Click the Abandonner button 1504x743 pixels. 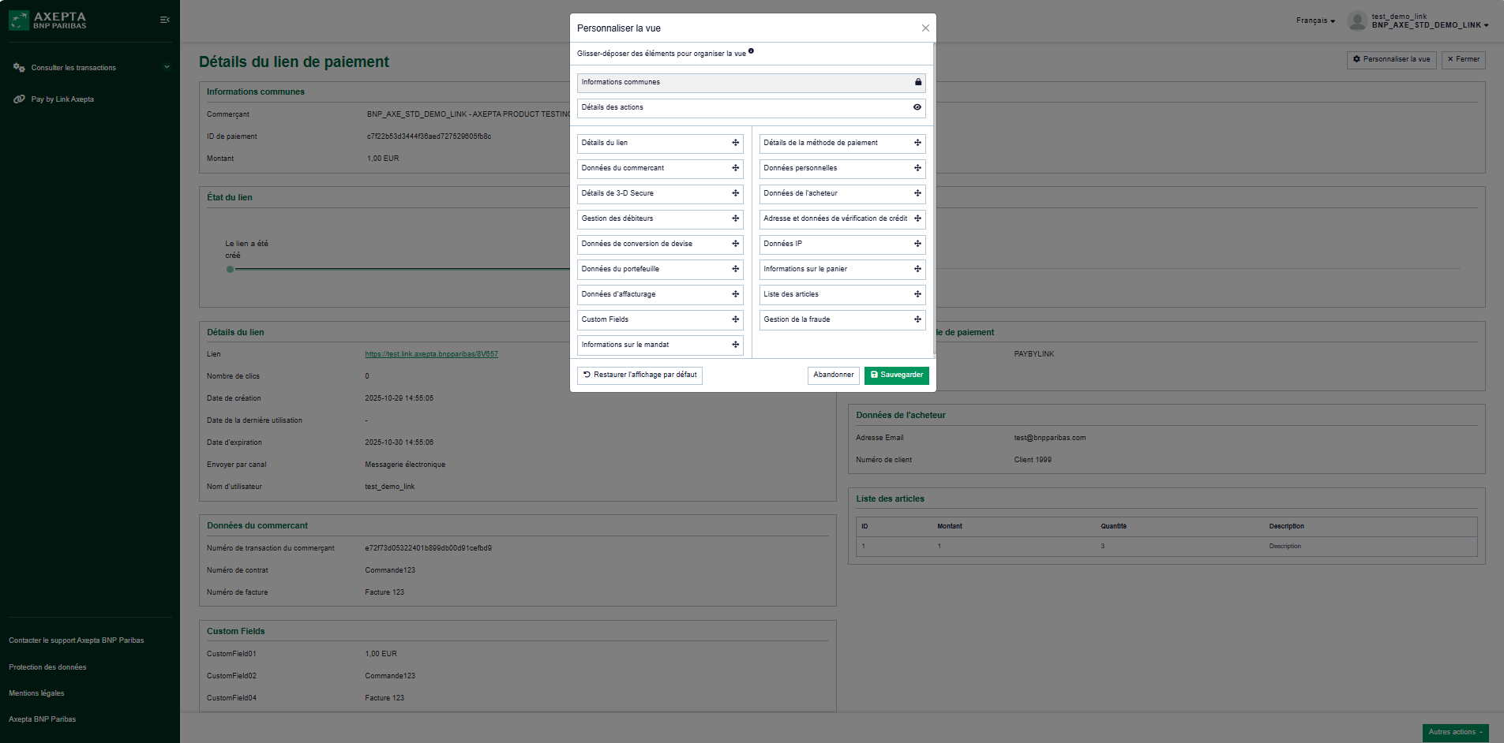[833, 375]
